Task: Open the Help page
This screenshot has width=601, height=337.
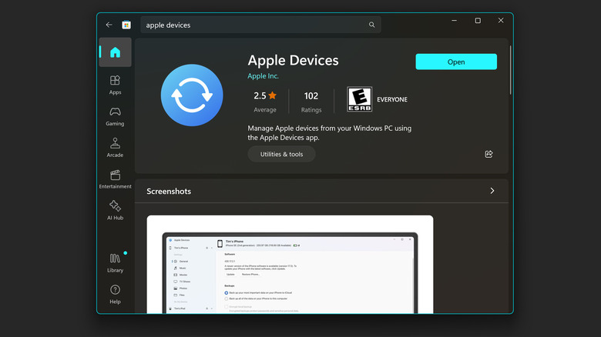Action: point(115,294)
